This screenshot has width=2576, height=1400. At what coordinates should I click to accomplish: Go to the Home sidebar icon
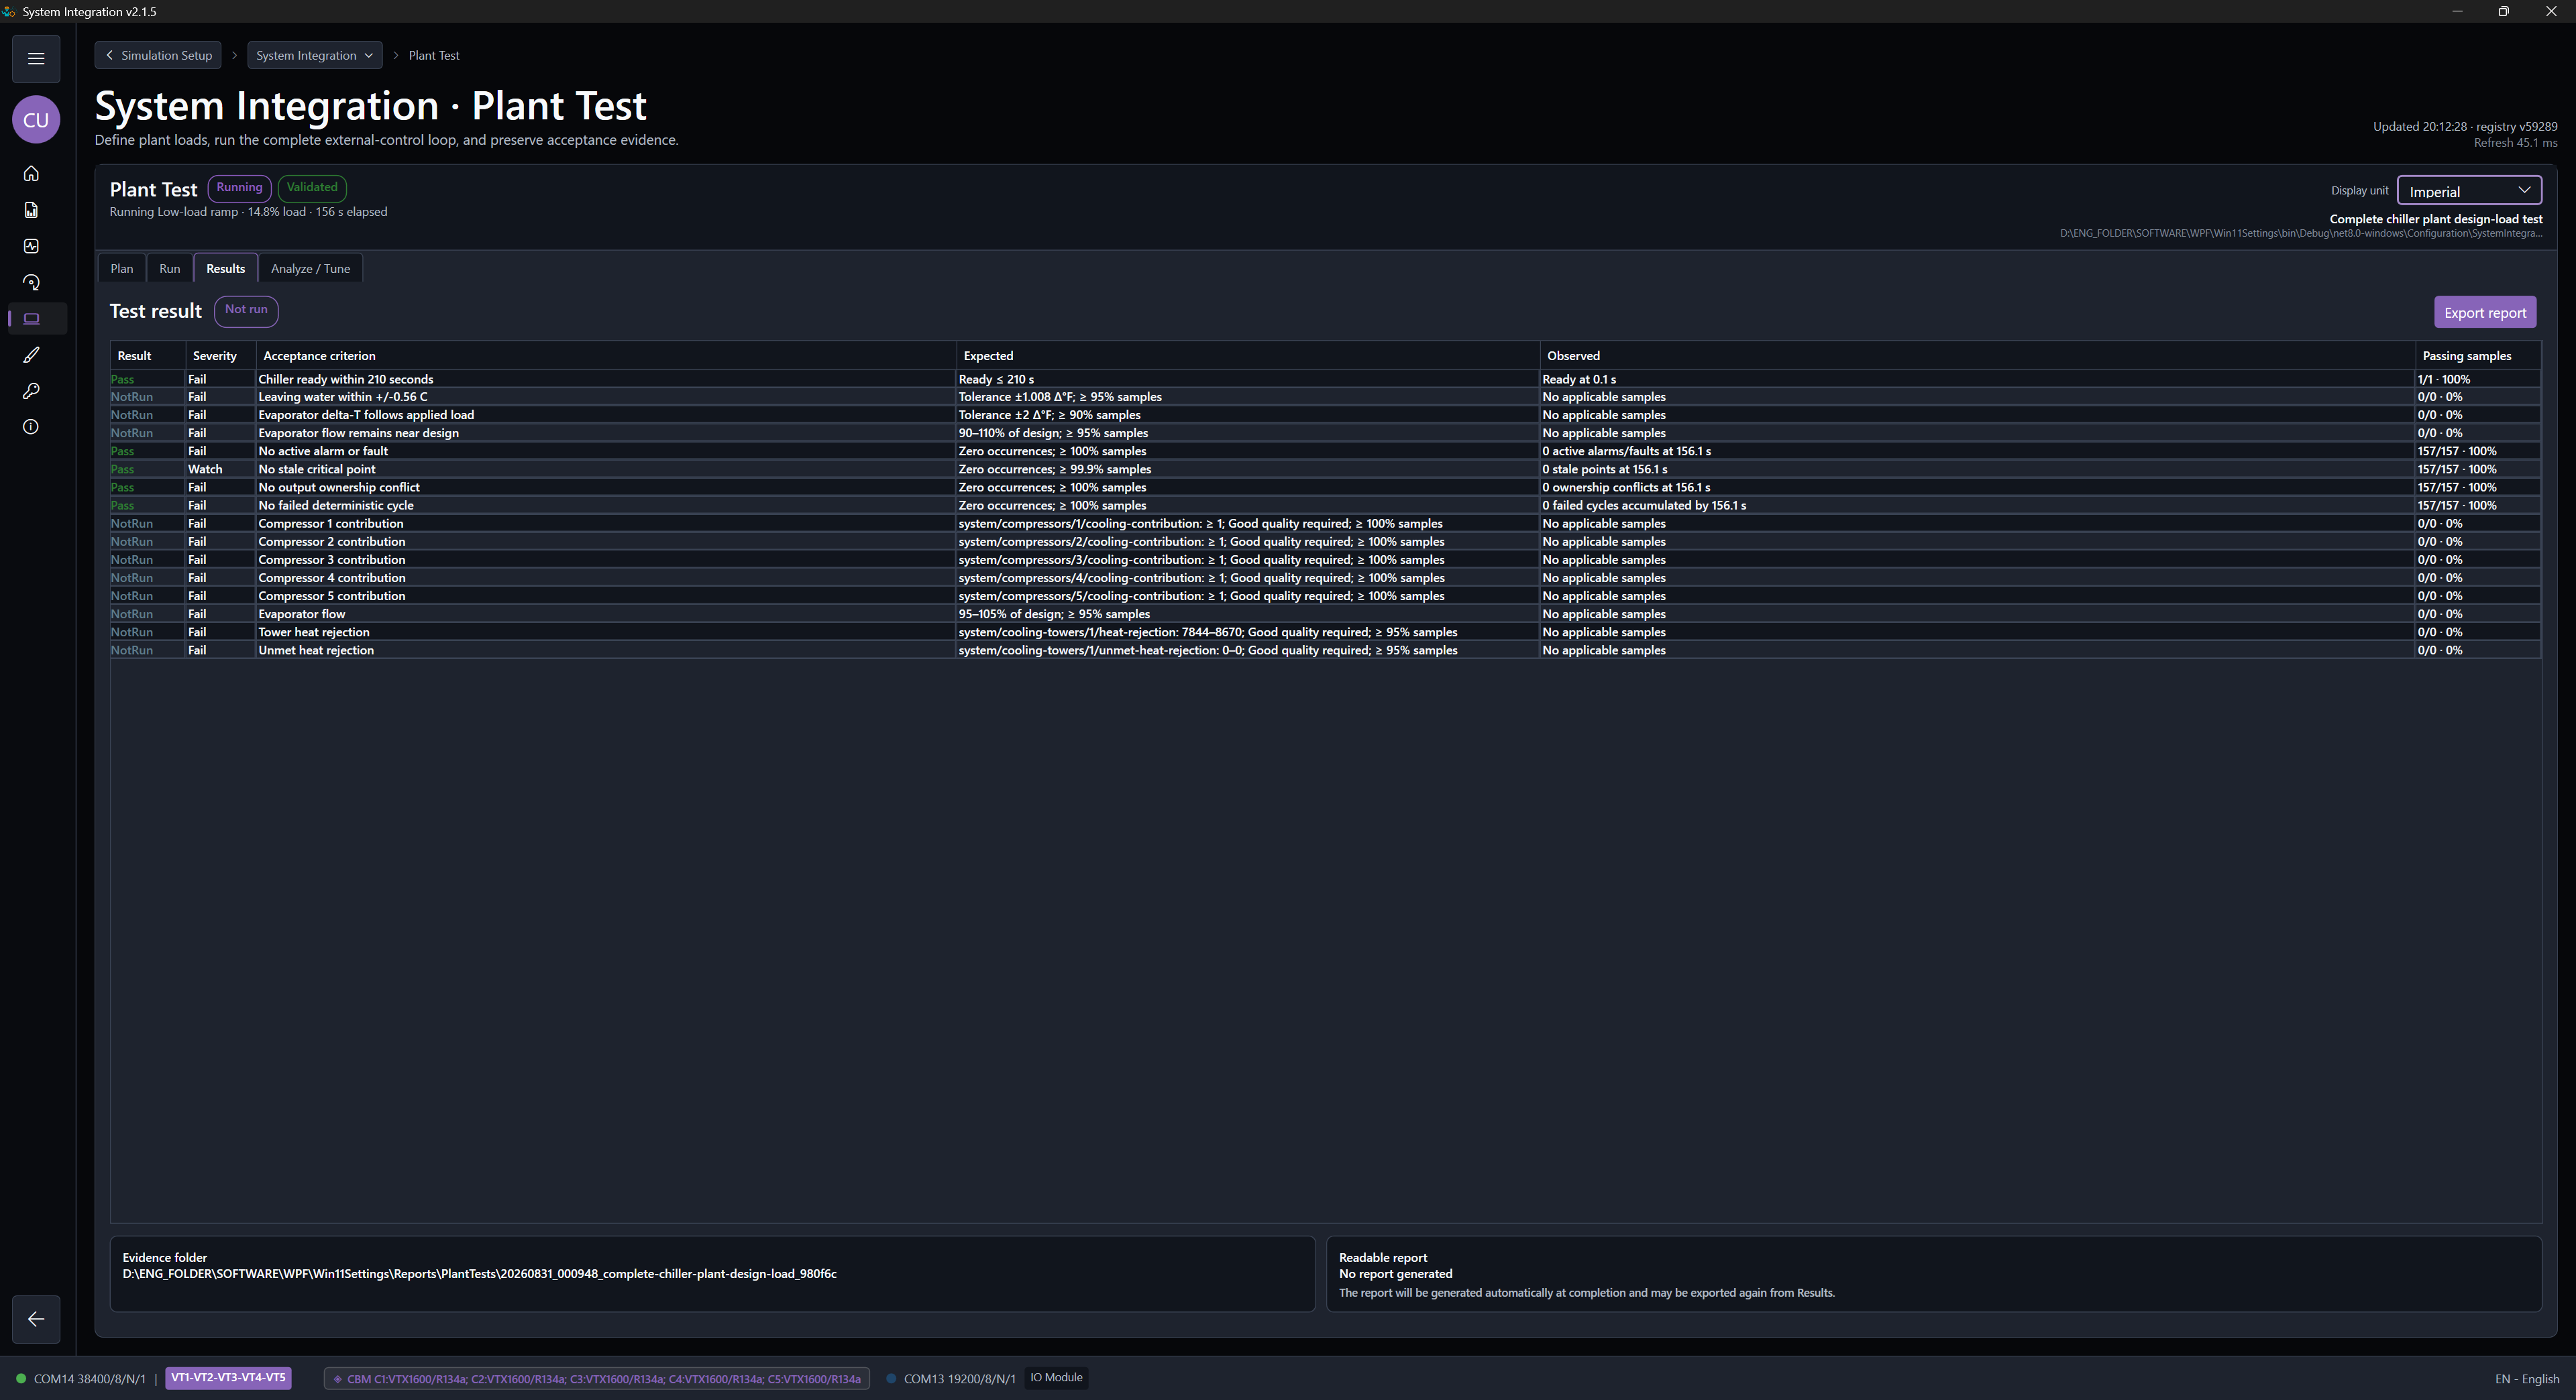click(x=31, y=174)
